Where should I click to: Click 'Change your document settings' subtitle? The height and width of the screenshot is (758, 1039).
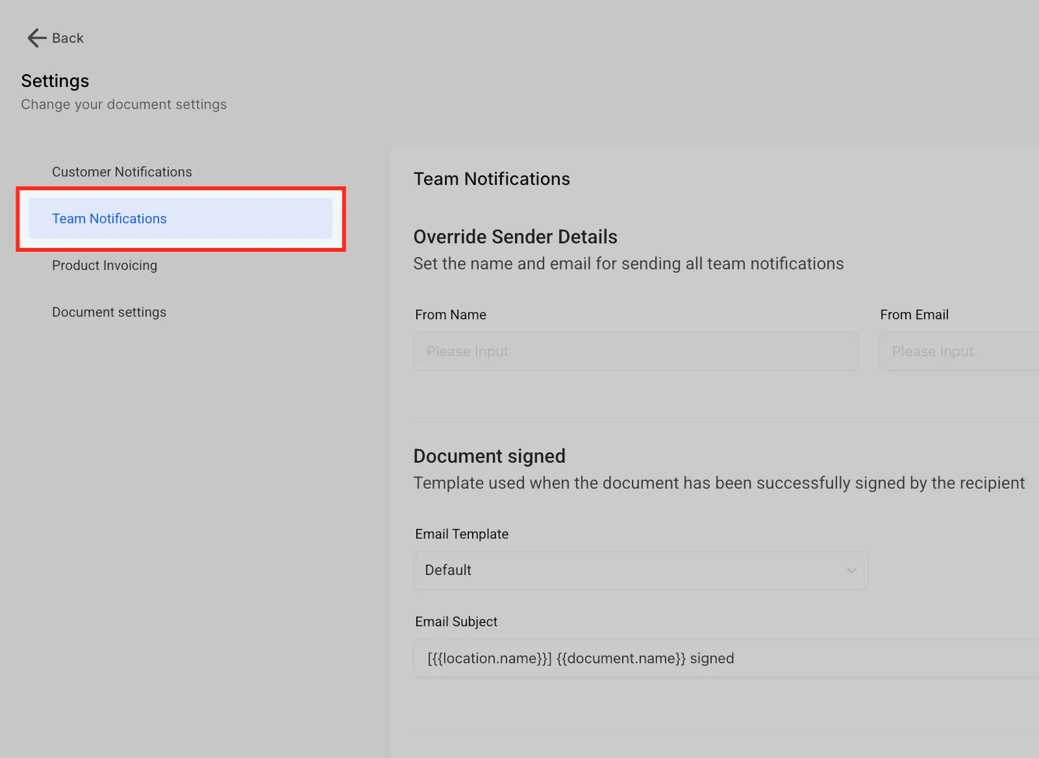tap(124, 104)
